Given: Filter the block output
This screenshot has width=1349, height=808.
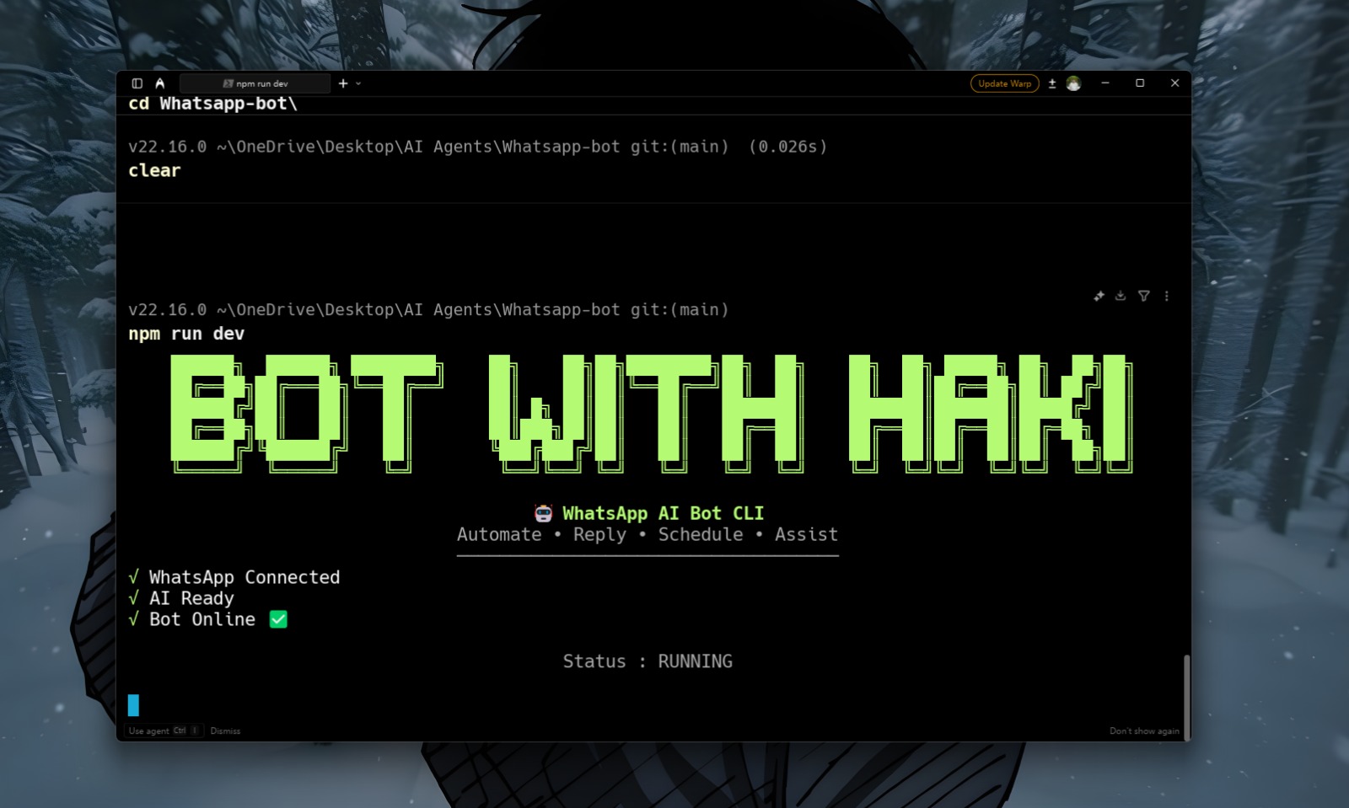Looking at the screenshot, I should 1144,296.
